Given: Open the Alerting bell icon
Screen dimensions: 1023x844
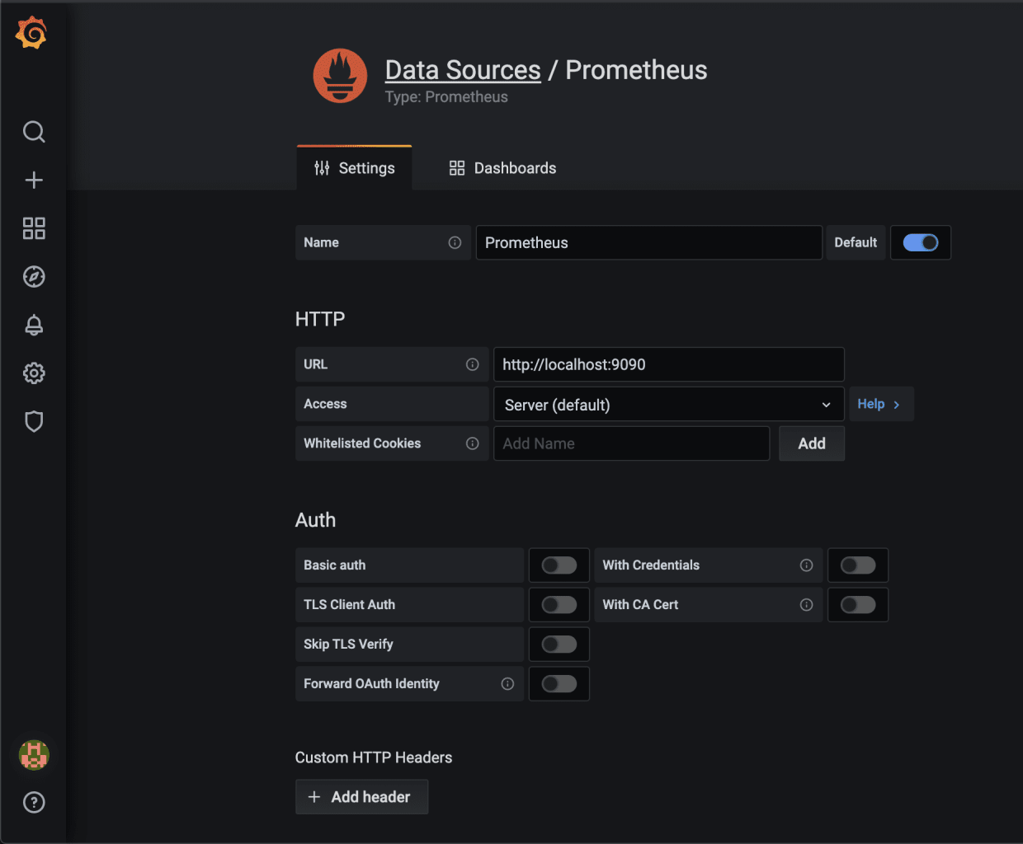Looking at the screenshot, I should [34, 325].
